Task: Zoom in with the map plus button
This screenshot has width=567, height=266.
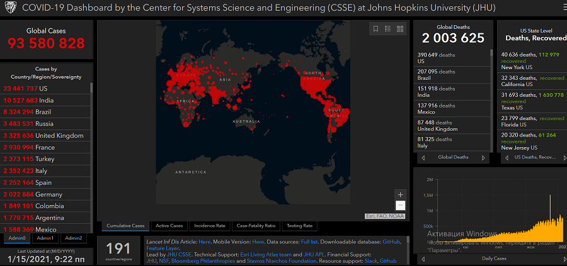Action: click(400, 194)
